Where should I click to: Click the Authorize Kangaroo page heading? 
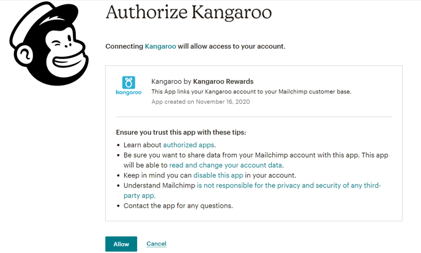point(188,12)
